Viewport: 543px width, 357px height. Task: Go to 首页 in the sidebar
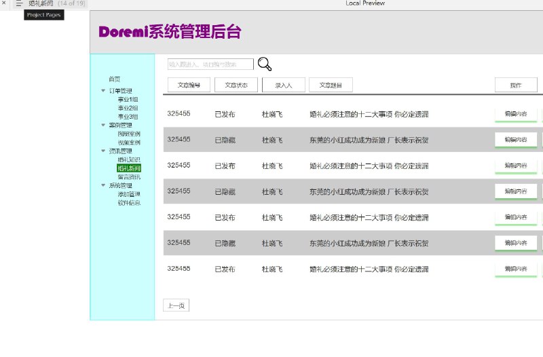pos(114,79)
